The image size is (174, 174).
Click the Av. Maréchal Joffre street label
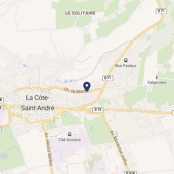tap(119, 148)
